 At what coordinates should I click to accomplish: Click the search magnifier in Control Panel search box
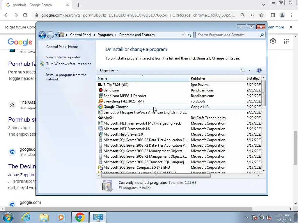tap(262, 35)
